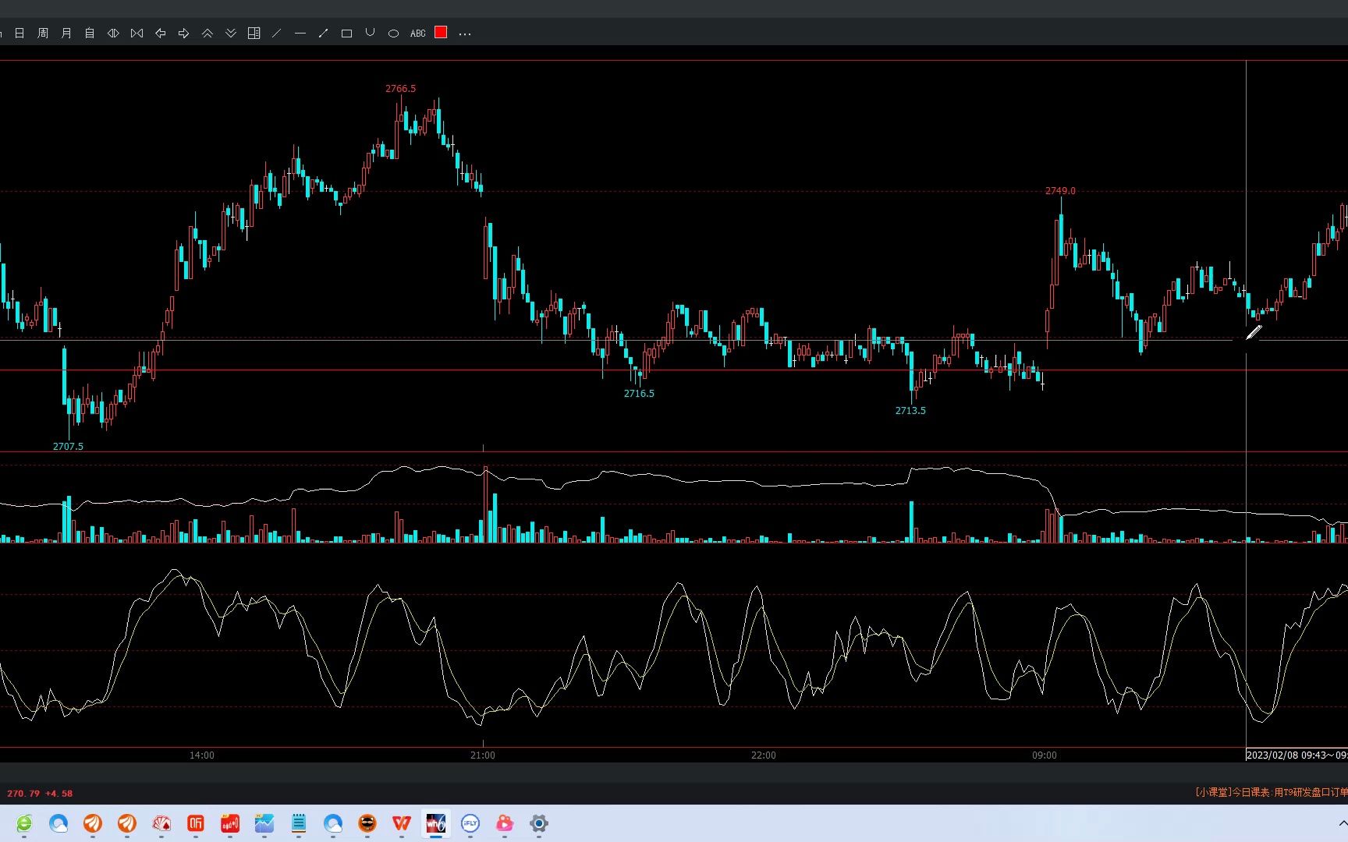
Task: Open the pink video camera taskbar app
Action: pyautogui.click(x=505, y=823)
